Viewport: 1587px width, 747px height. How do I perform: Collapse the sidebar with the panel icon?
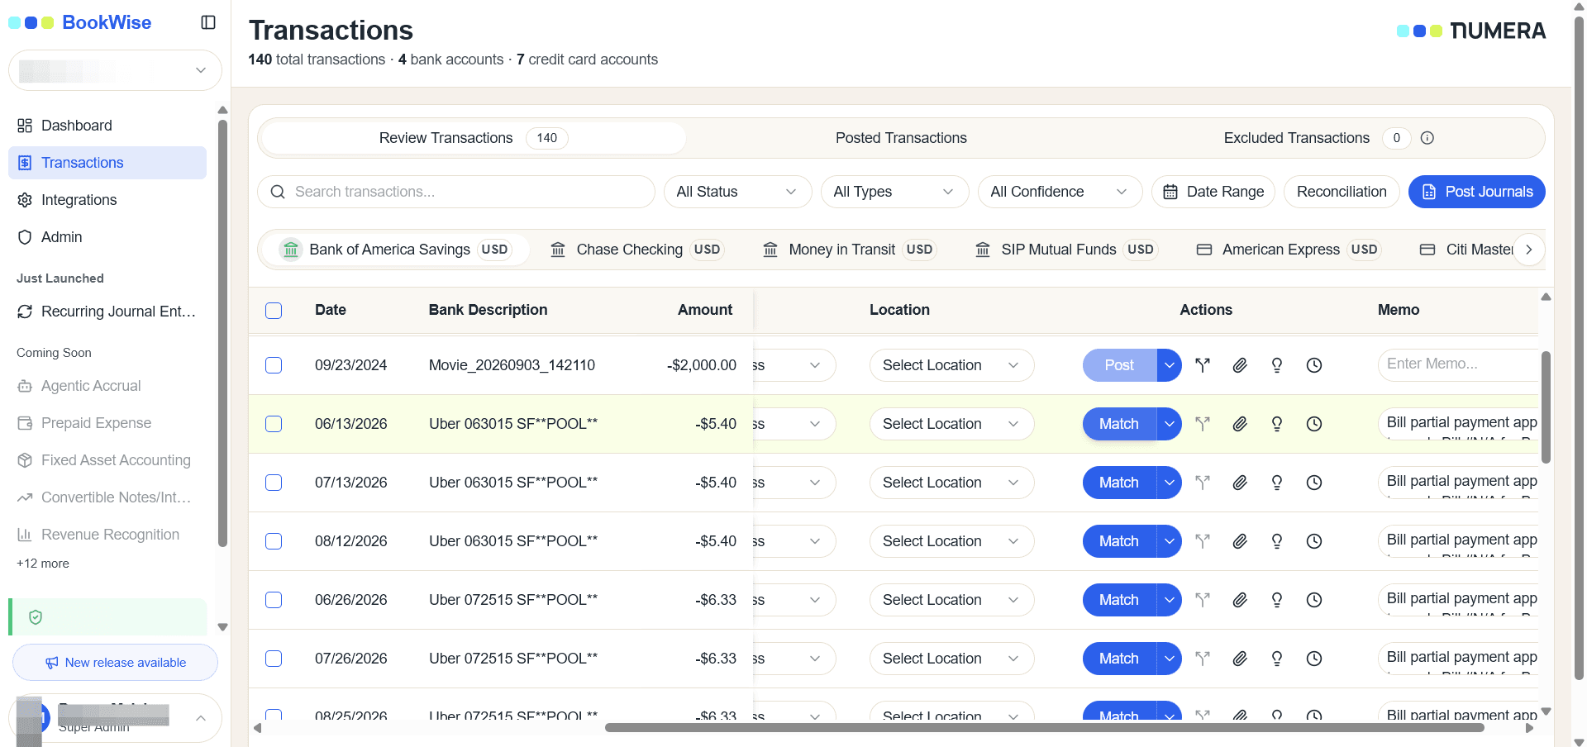(208, 22)
